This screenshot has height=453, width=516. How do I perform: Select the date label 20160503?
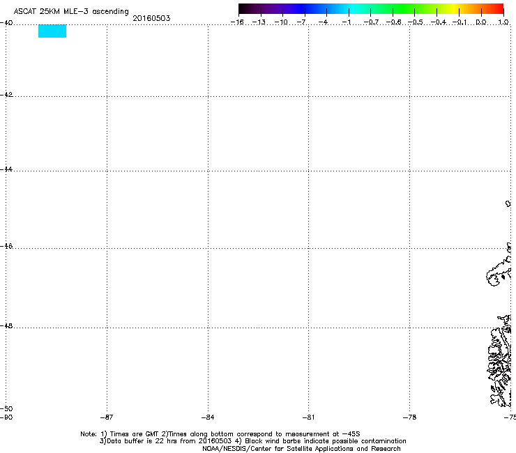click(x=151, y=18)
